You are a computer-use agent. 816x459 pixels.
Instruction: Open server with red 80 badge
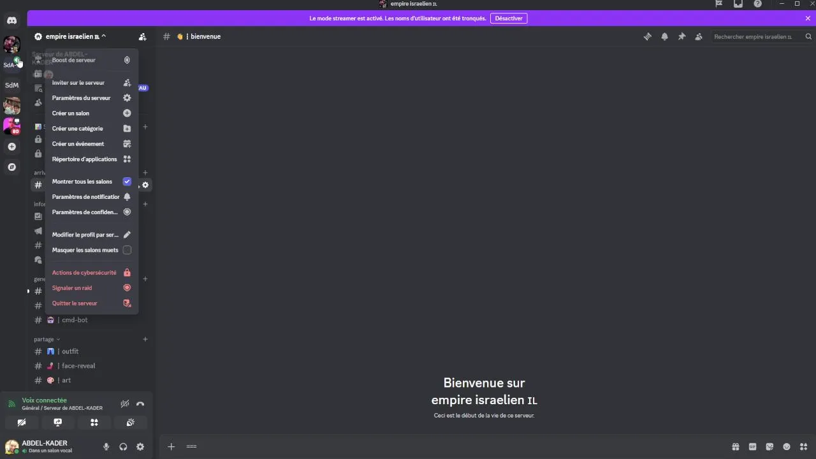[11, 126]
